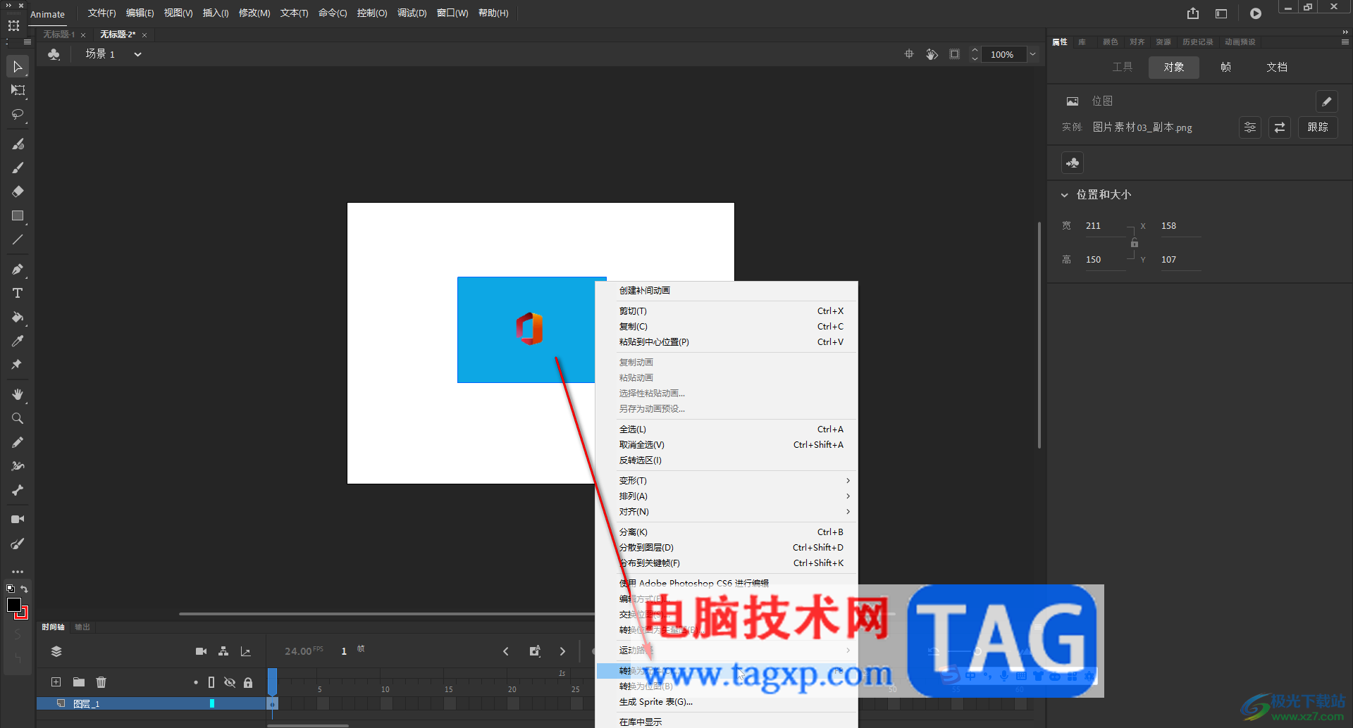This screenshot has width=1353, height=728.
Task: Select the Pen tool
Action: click(x=18, y=269)
